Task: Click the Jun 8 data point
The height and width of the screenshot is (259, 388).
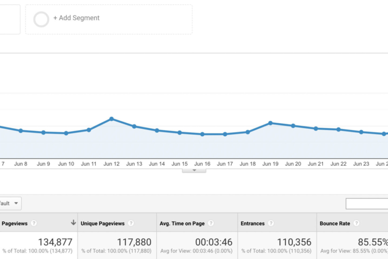Action: tap(21, 131)
